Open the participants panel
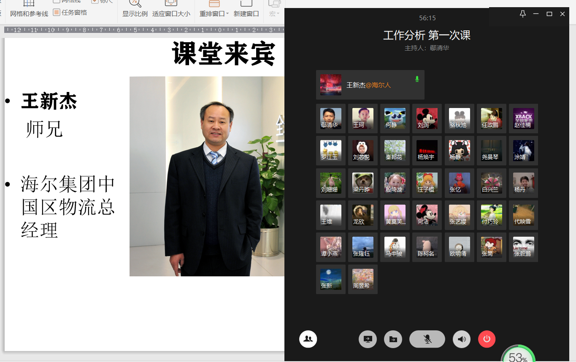 click(x=308, y=339)
